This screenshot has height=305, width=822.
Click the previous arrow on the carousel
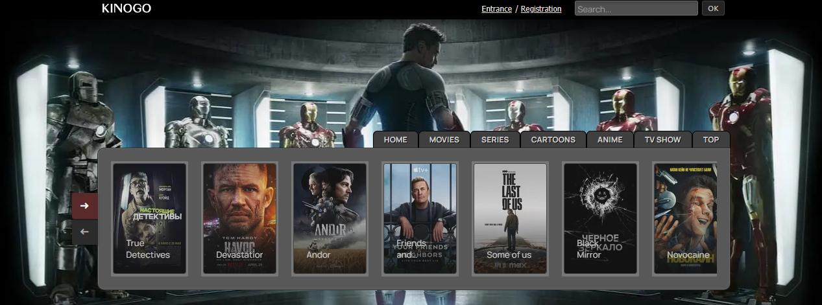click(x=84, y=232)
